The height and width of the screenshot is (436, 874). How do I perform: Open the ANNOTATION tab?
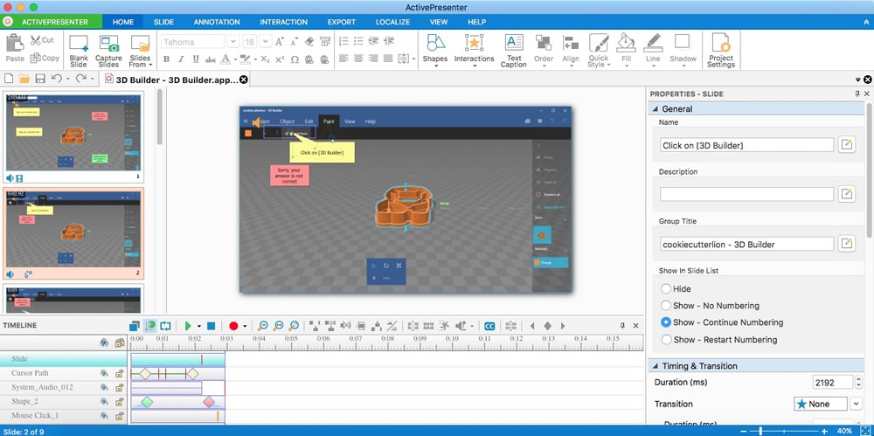tap(217, 22)
